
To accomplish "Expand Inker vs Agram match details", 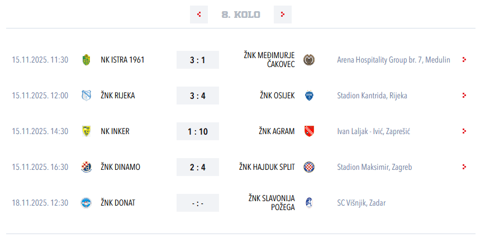I will pos(464,131).
